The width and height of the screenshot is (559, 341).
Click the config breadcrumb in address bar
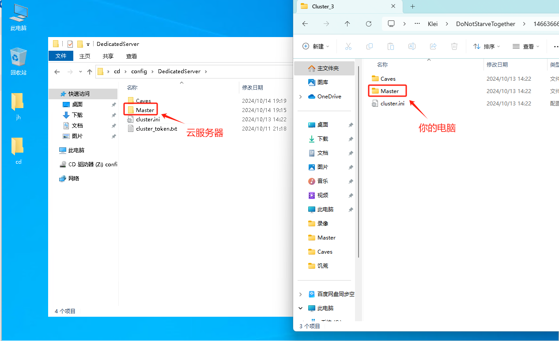coord(139,71)
